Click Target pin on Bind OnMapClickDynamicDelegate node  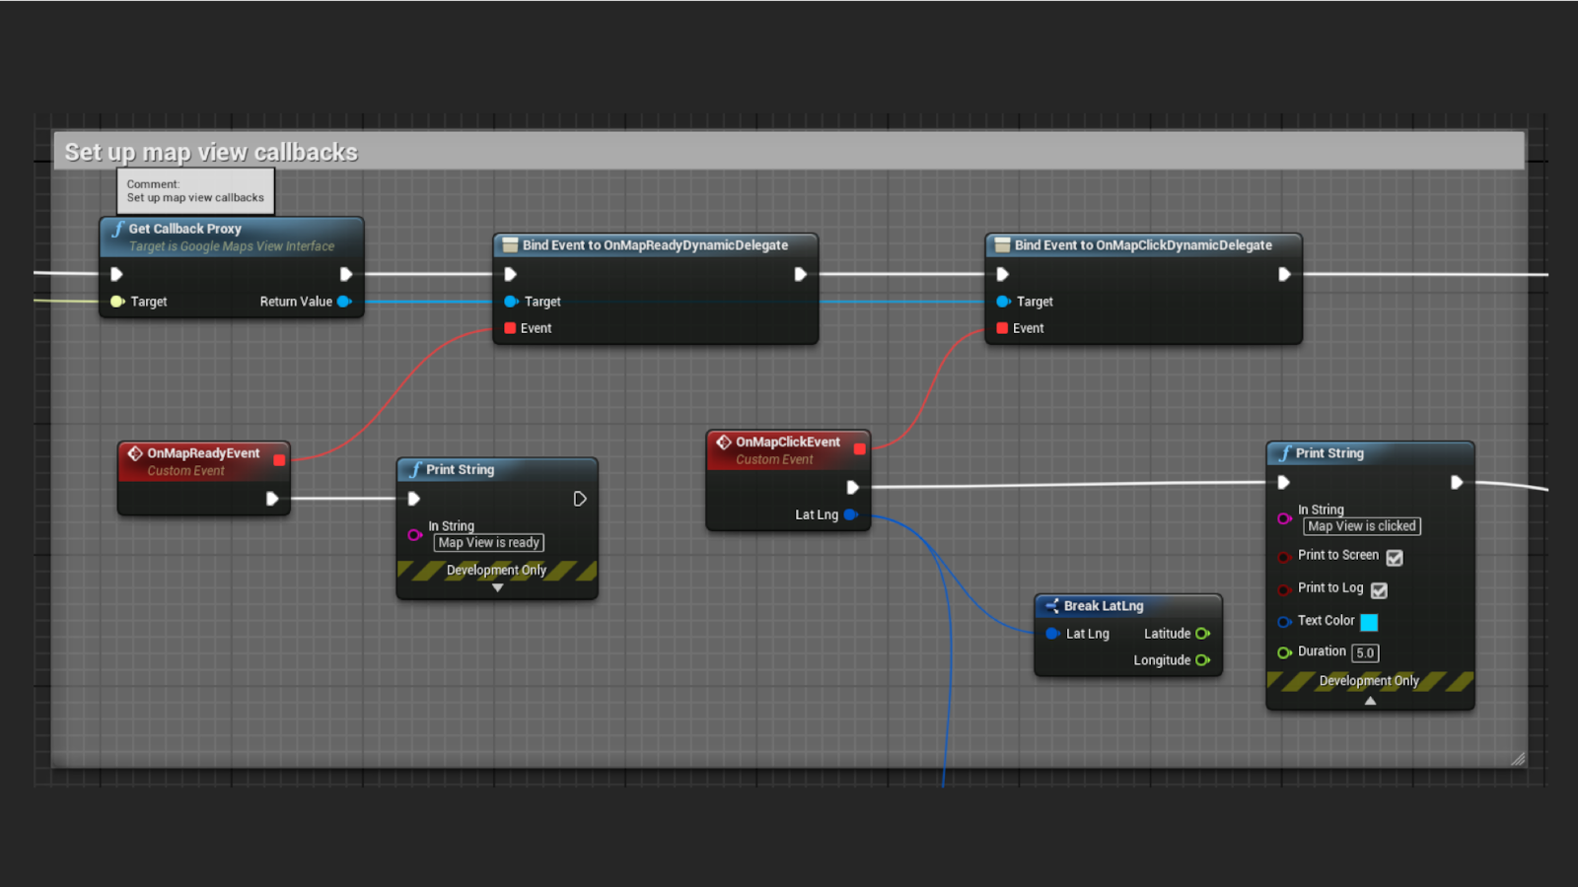(x=1003, y=302)
